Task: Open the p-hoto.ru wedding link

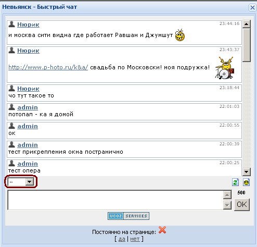Action: [x=48, y=67]
